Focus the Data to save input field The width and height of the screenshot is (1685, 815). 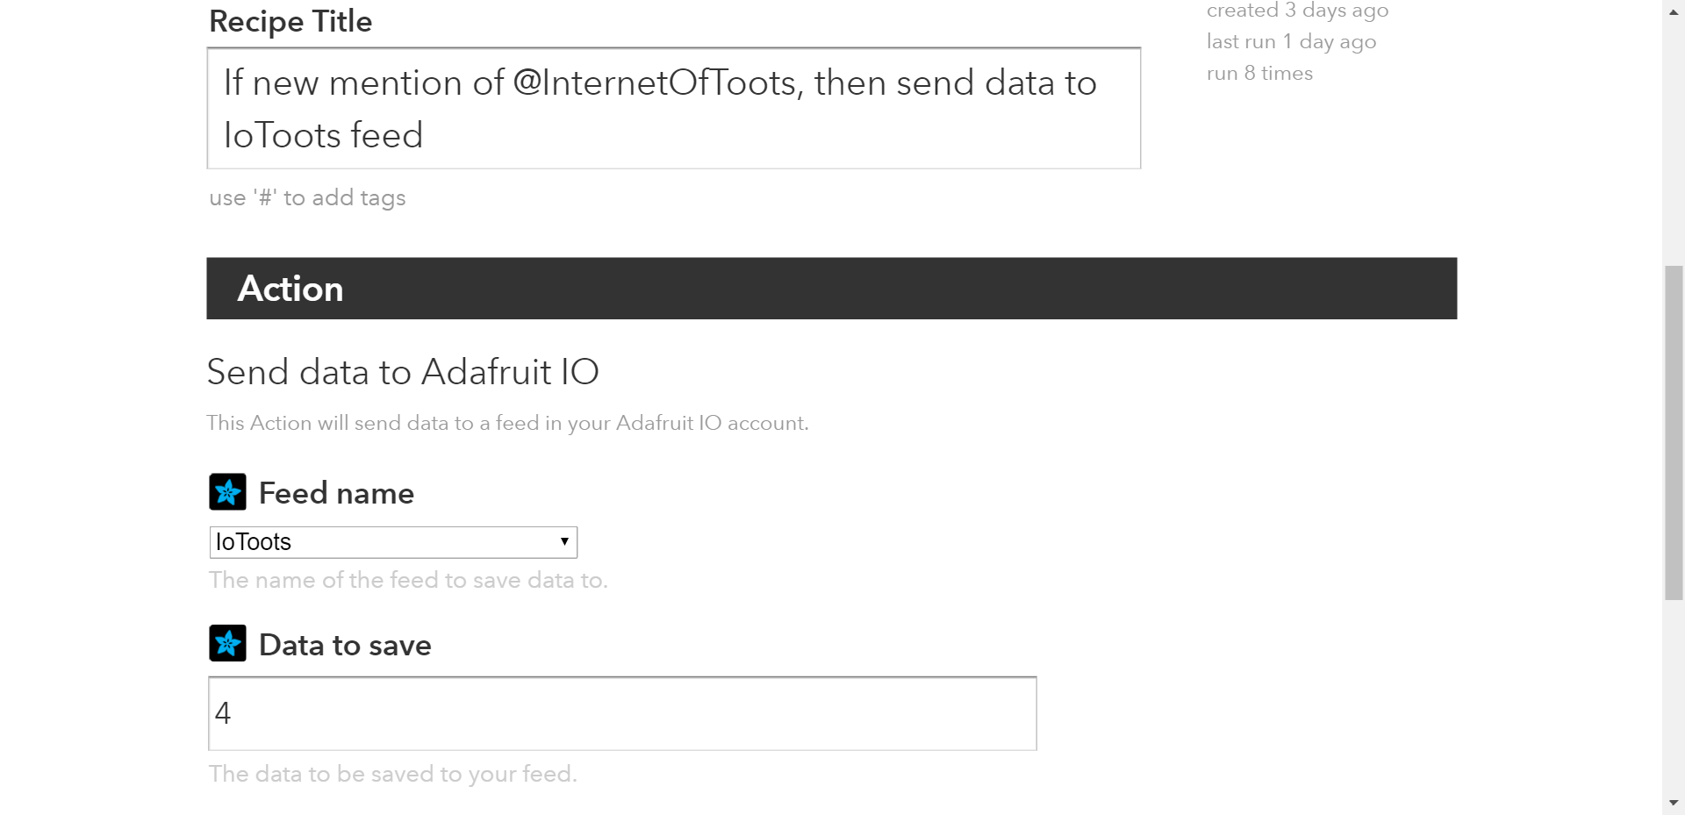click(621, 713)
